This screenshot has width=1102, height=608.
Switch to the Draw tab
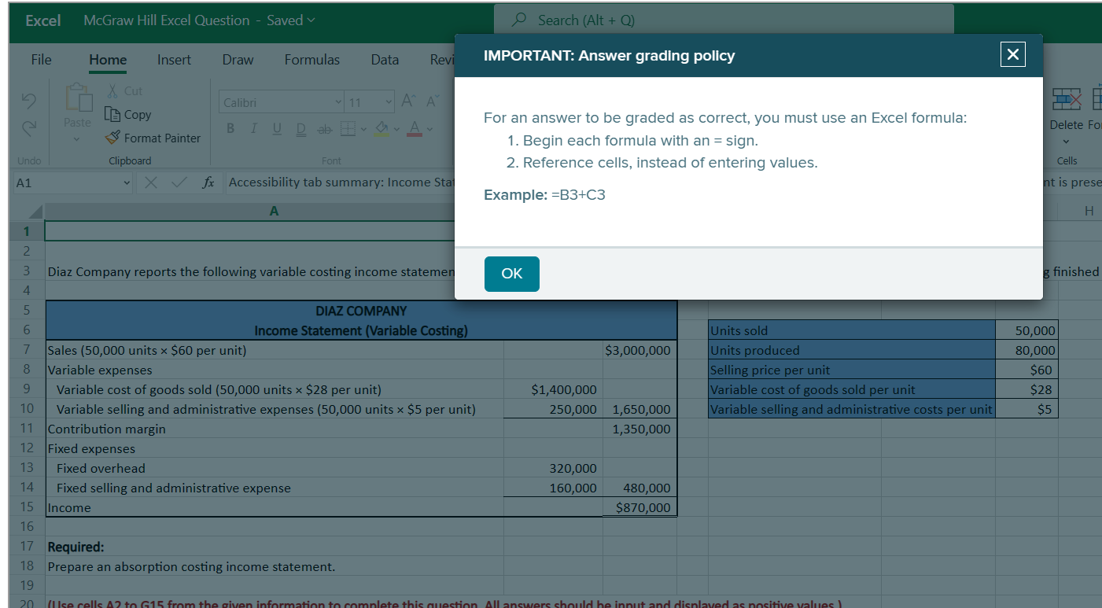tap(238, 59)
